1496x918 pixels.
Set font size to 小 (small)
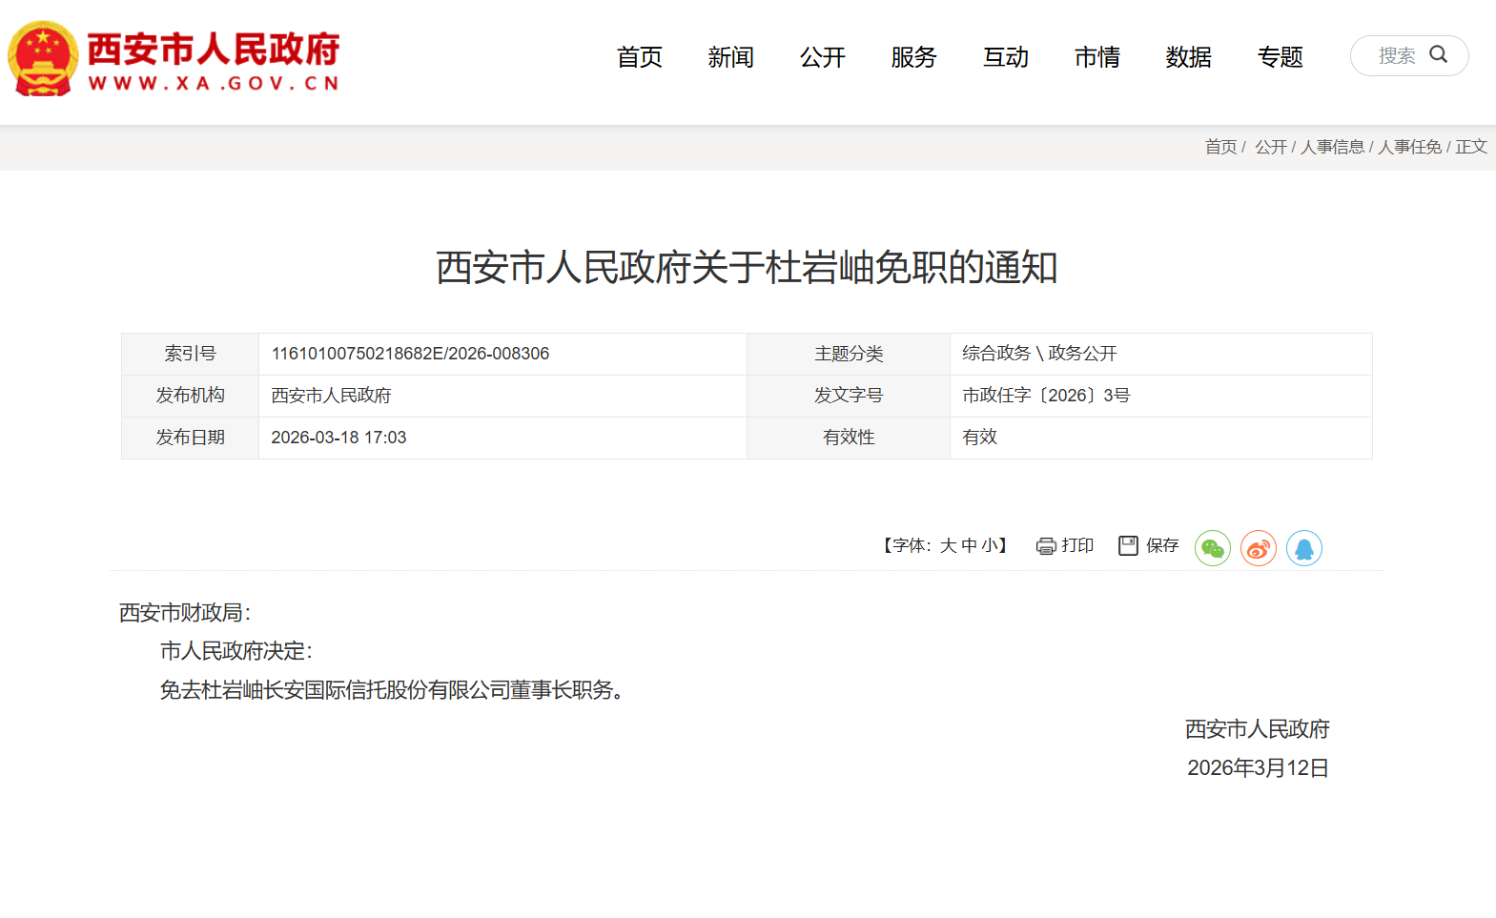[x=989, y=545]
